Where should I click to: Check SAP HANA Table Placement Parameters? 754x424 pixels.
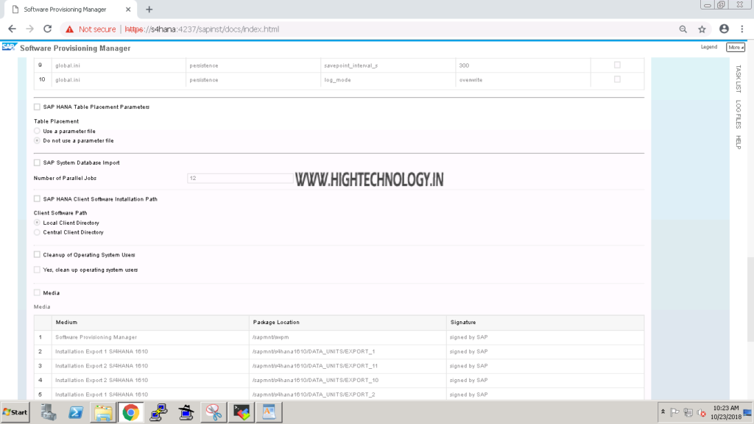pyautogui.click(x=37, y=107)
